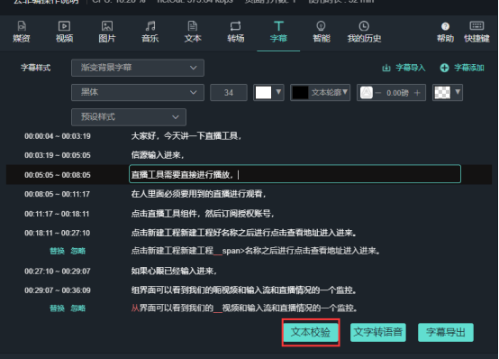Select subtitle 点击新建工程新建工程好名称之后
Screen dimensions: 499x359
[244, 233]
